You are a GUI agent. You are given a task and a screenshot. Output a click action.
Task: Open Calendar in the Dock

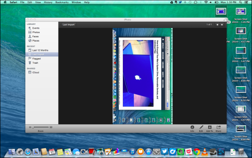coord(52,152)
